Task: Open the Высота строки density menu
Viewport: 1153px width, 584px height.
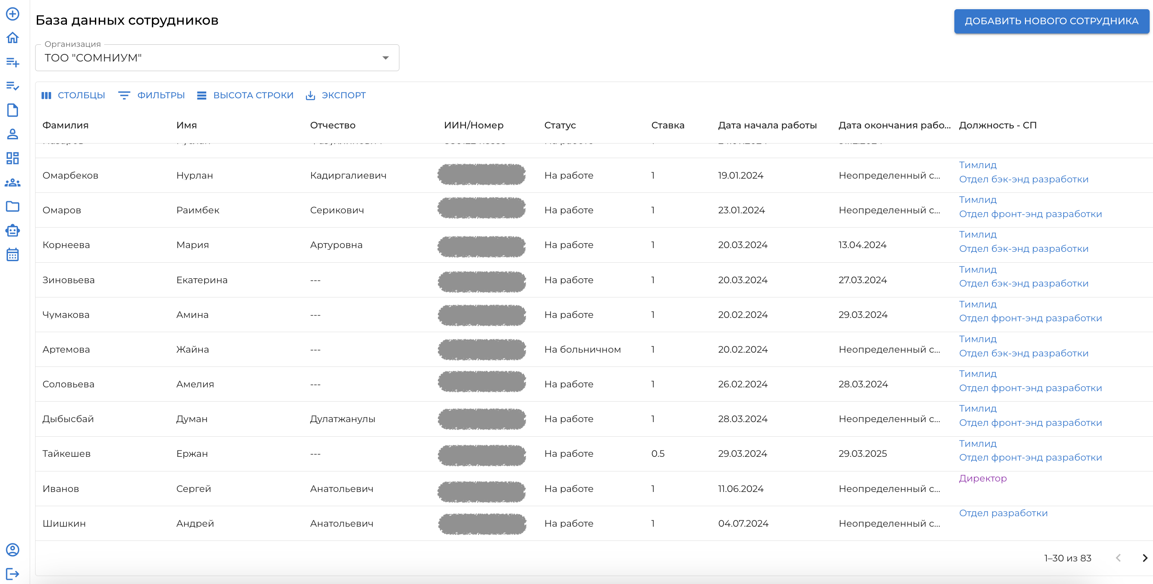Action: [x=245, y=95]
